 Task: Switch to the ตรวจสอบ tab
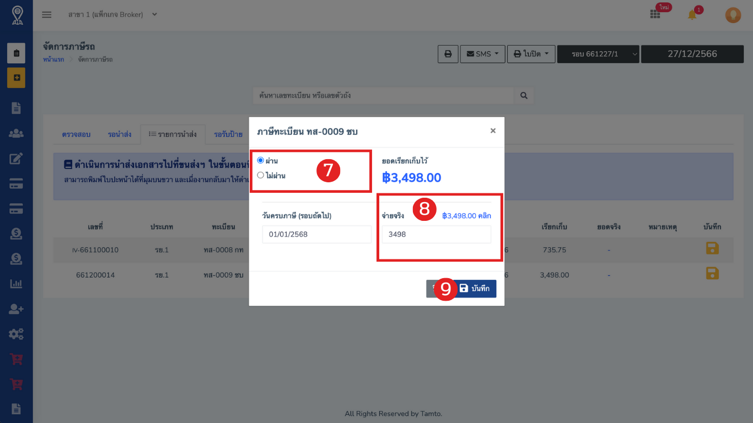coord(76,134)
